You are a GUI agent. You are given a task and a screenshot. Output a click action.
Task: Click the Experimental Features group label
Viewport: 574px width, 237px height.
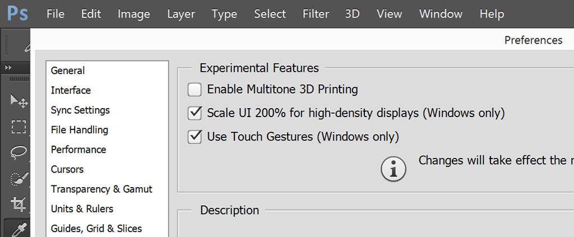(x=259, y=68)
